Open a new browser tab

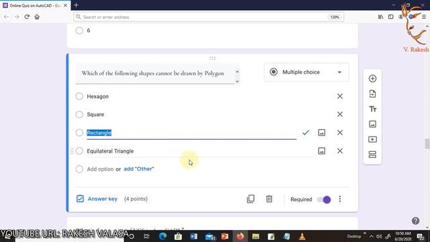(x=76, y=5)
